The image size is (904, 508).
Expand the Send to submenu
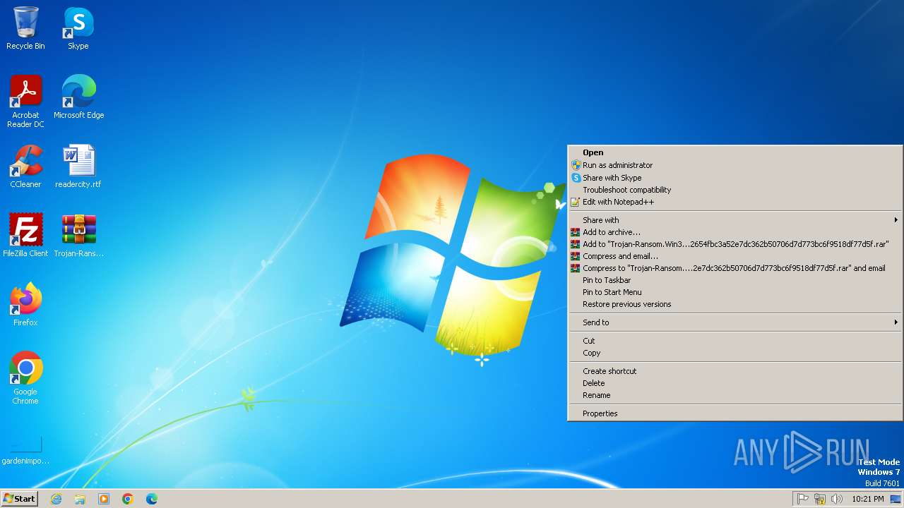(734, 322)
